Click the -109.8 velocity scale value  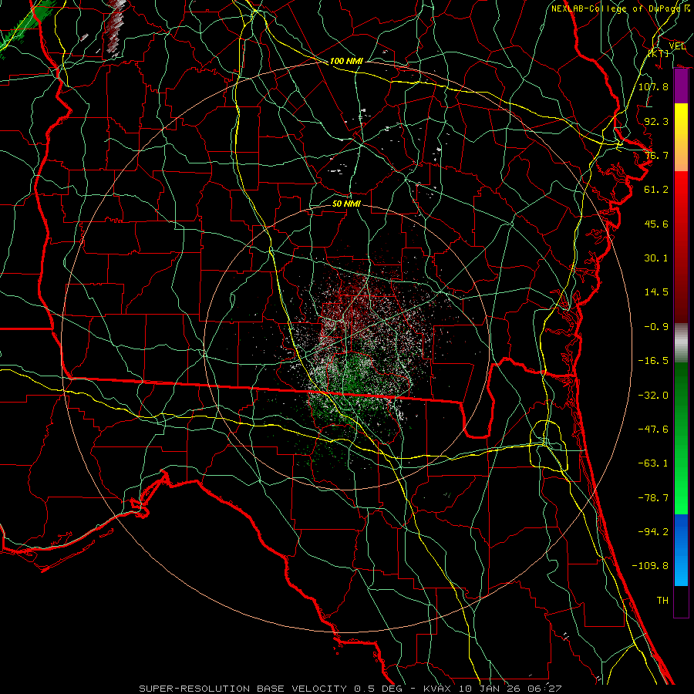point(650,566)
